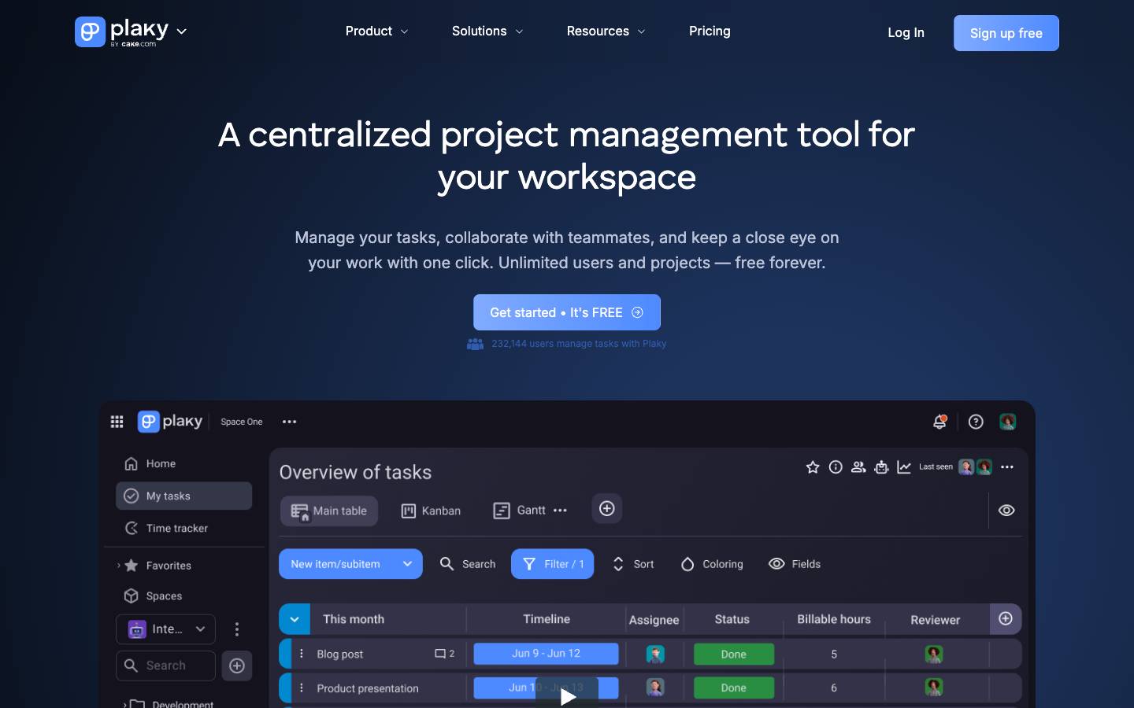
Task: Collapse the This month group
Action: pyautogui.click(x=295, y=619)
